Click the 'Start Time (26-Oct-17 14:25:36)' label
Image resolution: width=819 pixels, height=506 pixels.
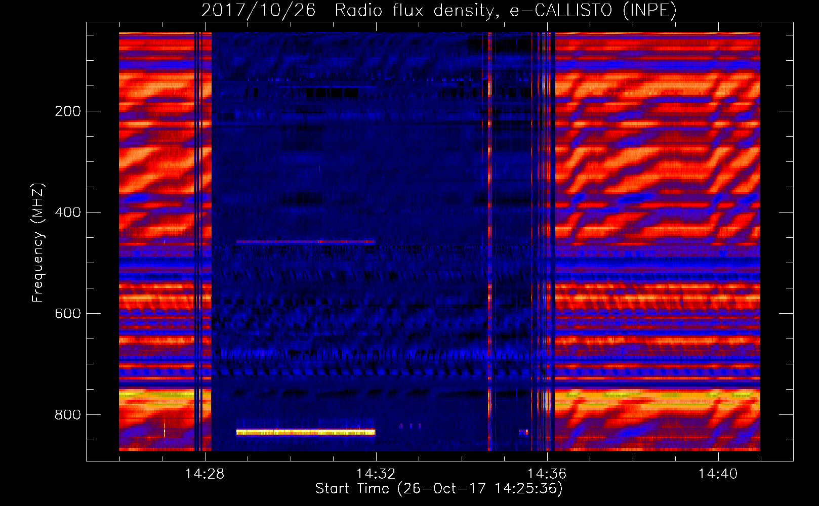pos(439,489)
